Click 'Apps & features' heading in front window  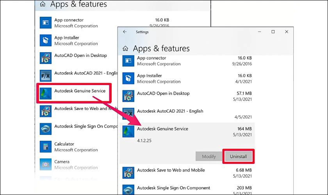[x=161, y=48]
